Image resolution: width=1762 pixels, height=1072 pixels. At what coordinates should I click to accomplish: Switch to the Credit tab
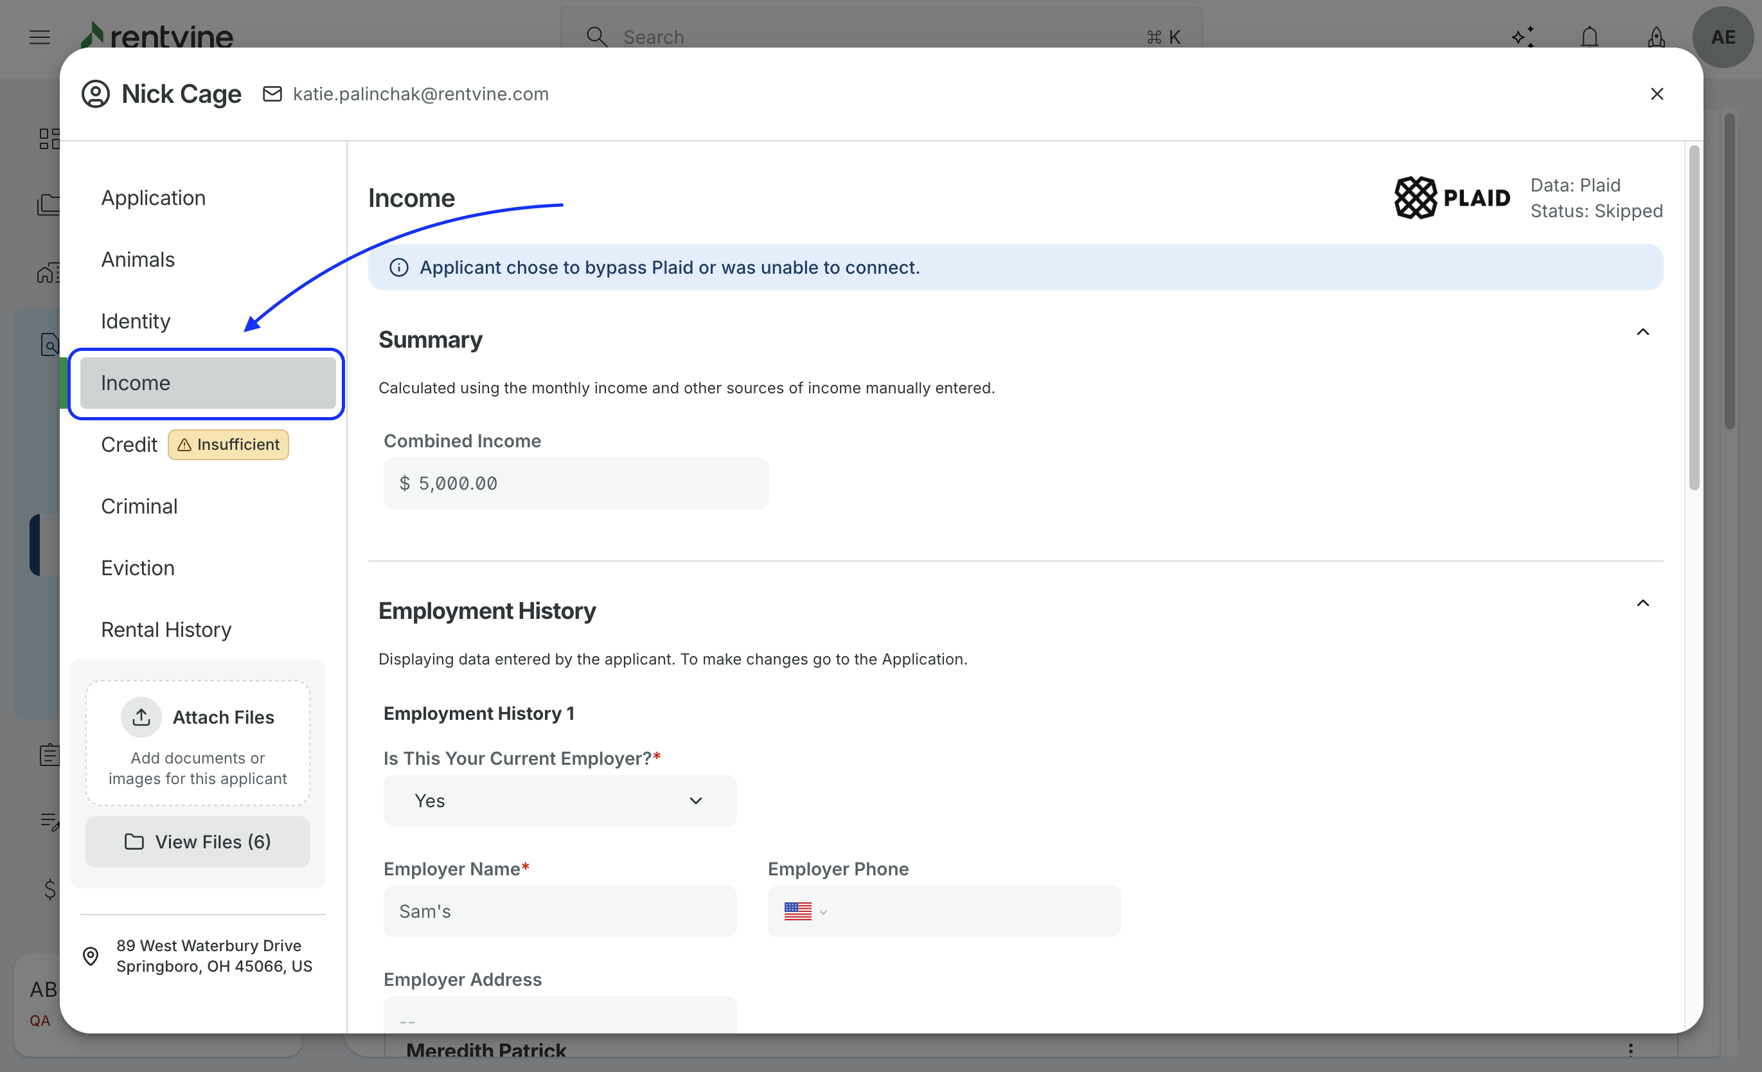tap(129, 445)
